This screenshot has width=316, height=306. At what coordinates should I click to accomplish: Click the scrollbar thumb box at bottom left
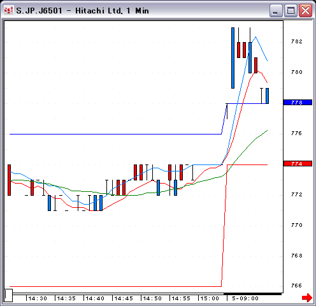tap(8, 295)
